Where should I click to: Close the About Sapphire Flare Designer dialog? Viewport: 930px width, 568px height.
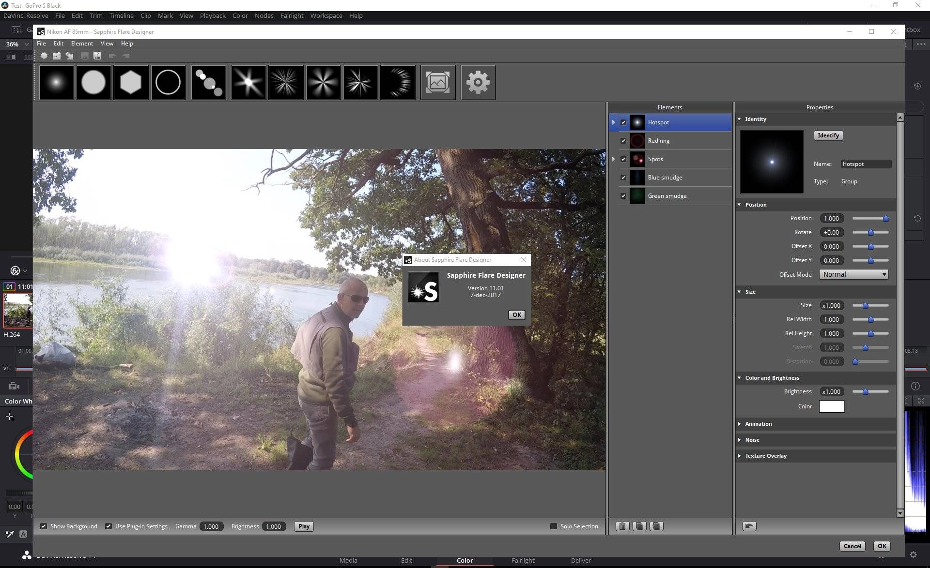[523, 260]
